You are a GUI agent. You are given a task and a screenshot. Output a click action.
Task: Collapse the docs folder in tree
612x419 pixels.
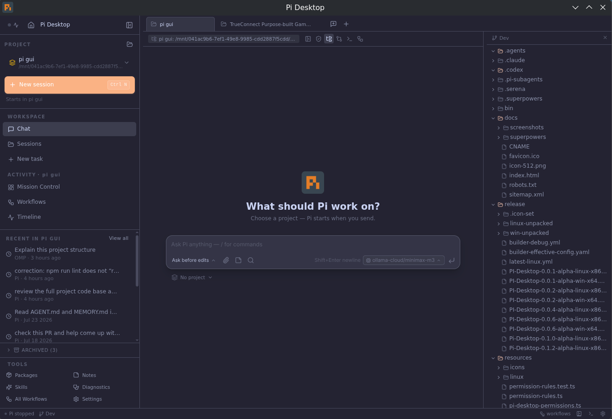point(493,118)
